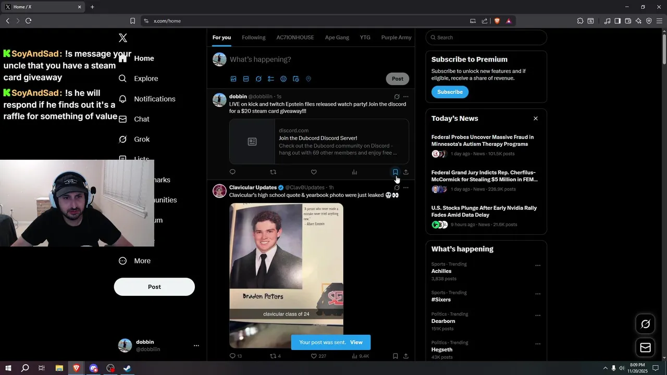The width and height of the screenshot is (667, 375).
Task: Bookmark this page in address bar
Action: point(132,21)
